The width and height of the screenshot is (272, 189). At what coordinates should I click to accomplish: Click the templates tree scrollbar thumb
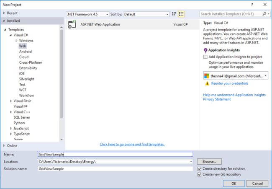(x=62, y=74)
